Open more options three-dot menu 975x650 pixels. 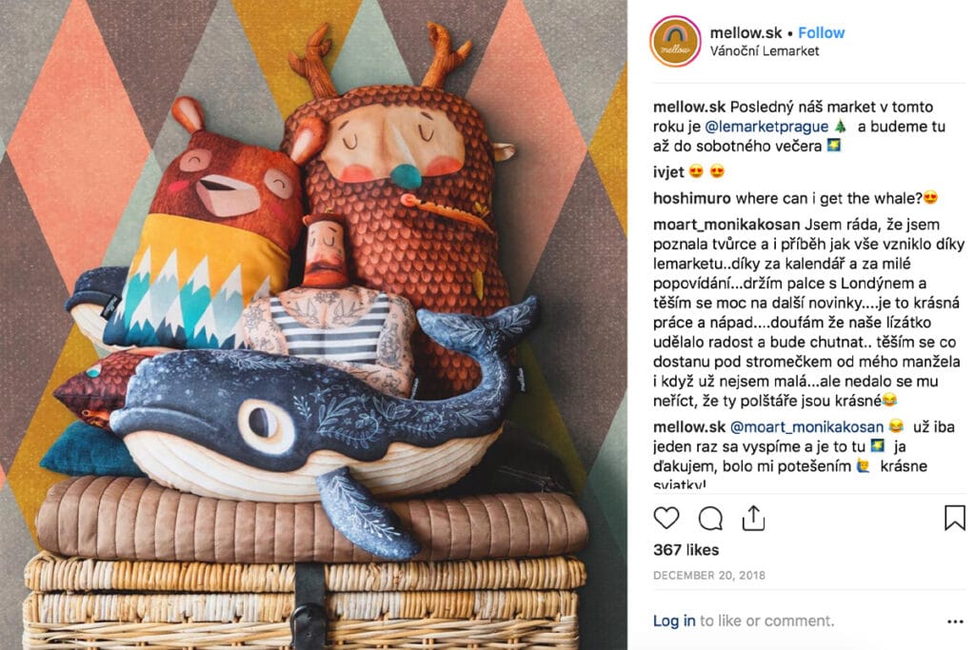click(955, 621)
